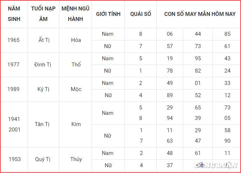The image size is (241, 173).
Task: Select the Kỷ Tị cell
Action: click(43, 89)
